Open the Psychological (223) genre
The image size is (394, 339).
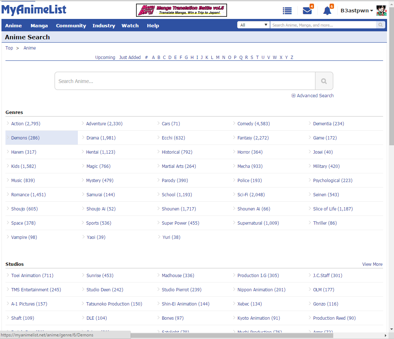pyautogui.click(x=333, y=181)
